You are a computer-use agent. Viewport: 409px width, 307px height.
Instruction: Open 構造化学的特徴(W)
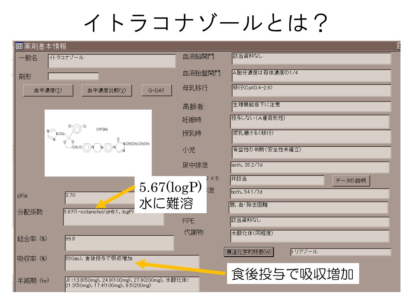point(249,252)
